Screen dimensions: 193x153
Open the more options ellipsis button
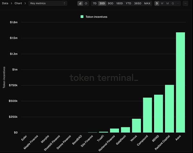point(186,4)
